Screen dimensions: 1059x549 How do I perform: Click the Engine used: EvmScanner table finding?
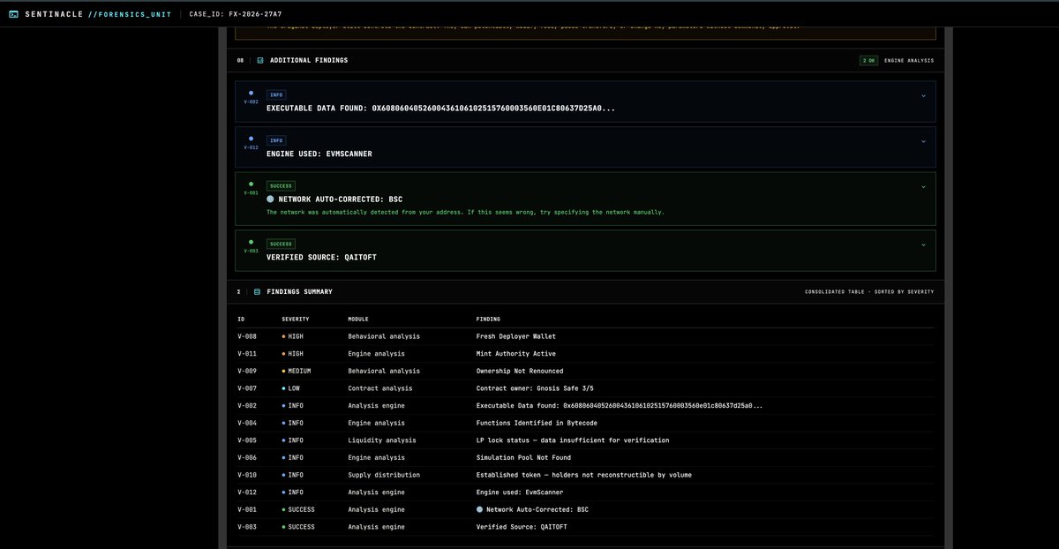[x=520, y=493]
